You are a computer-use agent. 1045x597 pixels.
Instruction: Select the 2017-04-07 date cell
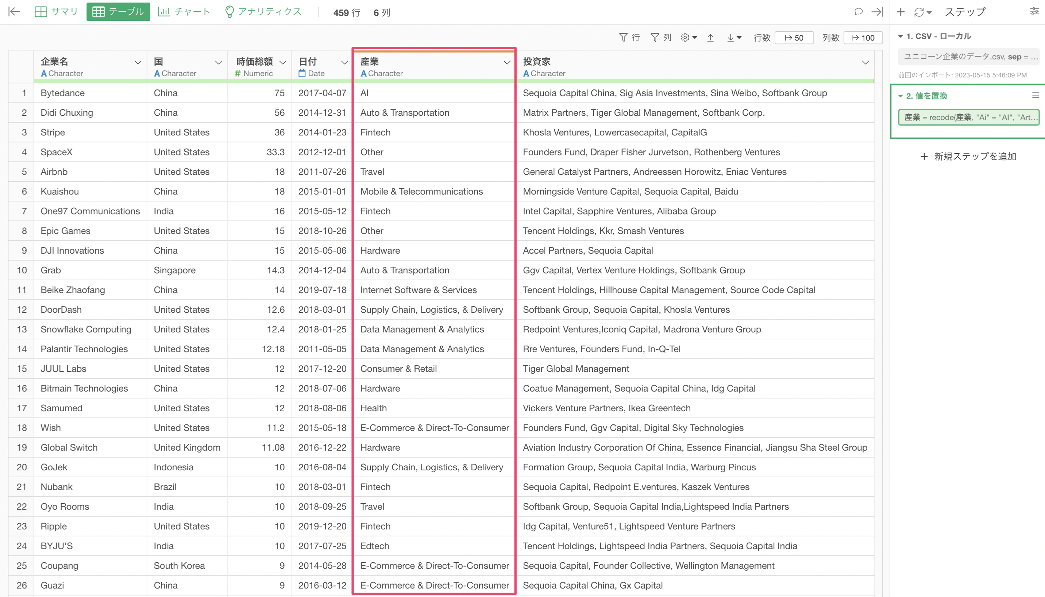(x=322, y=93)
